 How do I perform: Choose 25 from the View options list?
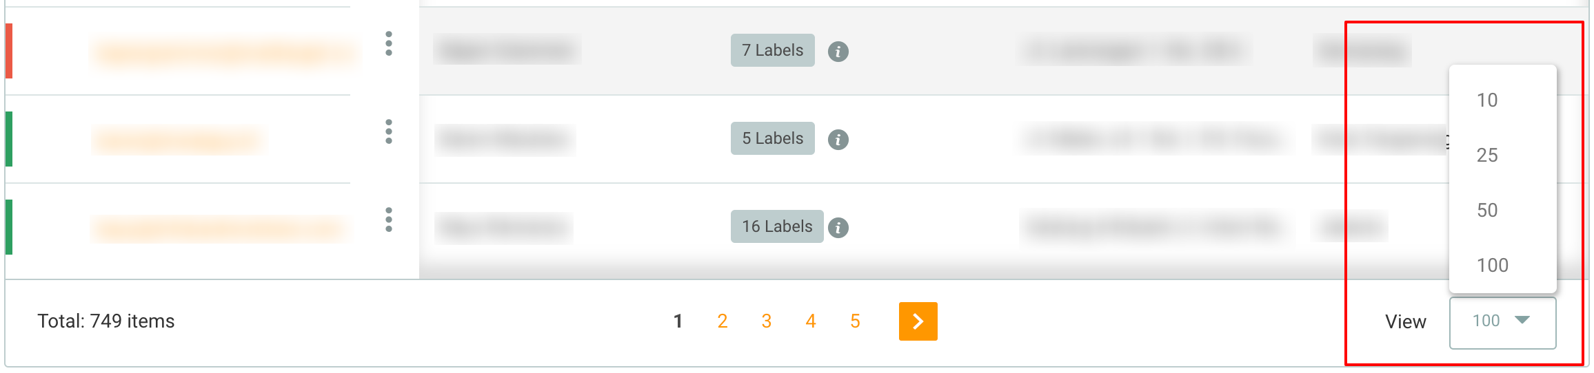click(x=1487, y=156)
